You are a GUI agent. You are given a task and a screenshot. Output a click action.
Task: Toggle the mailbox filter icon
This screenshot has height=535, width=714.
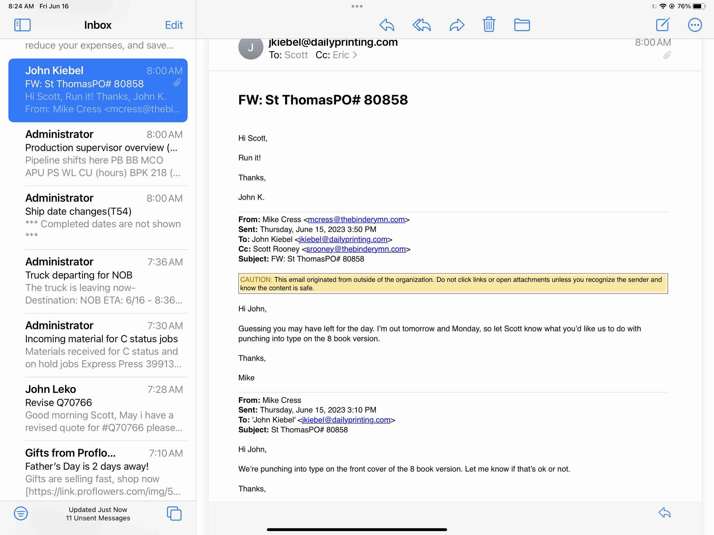(x=21, y=513)
